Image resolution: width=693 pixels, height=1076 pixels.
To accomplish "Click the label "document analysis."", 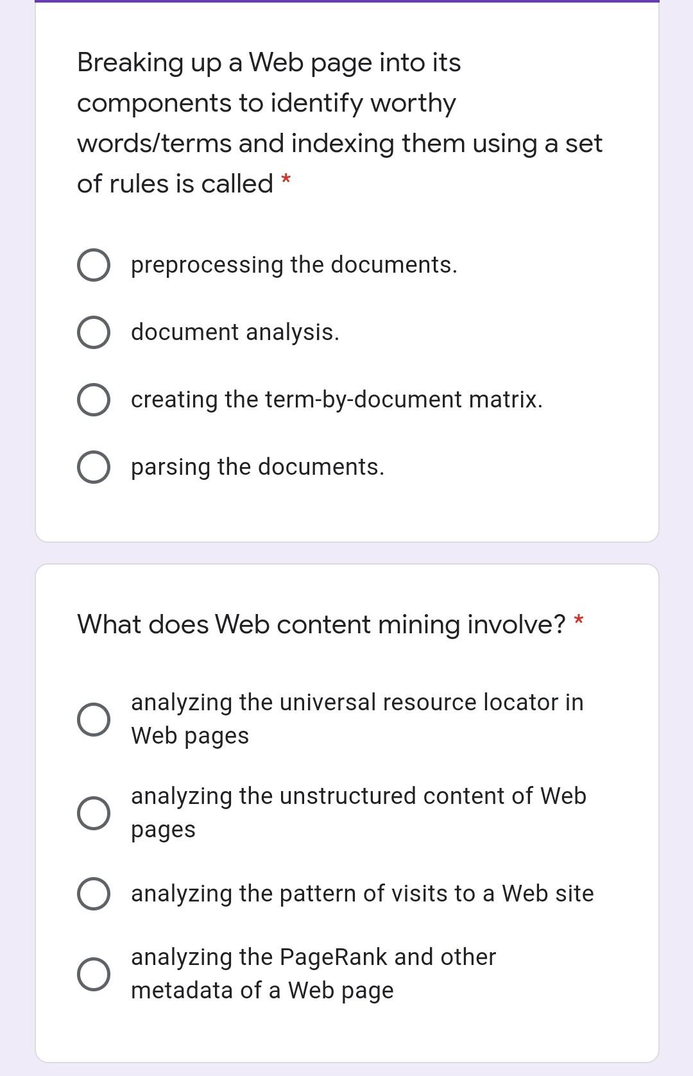I will coord(235,332).
